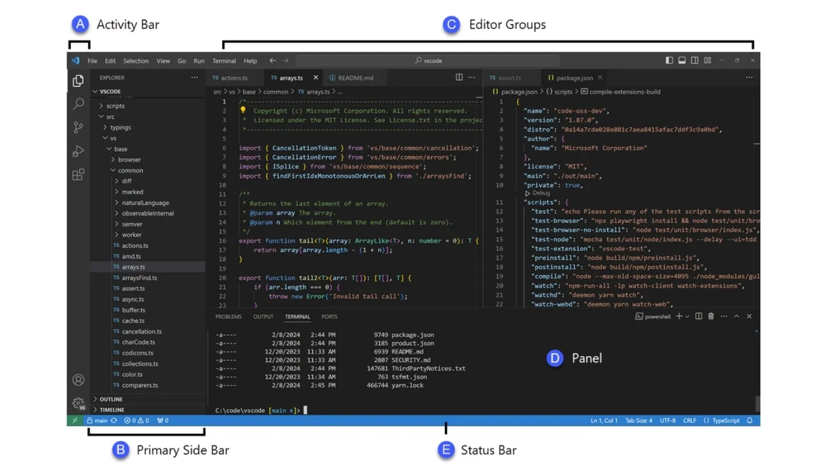Image resolution: width=827 pixels, height=465 pixels.
Task: Collapse the src folder in Explorer
Action: pyautogui.click(x=148, y=117)
